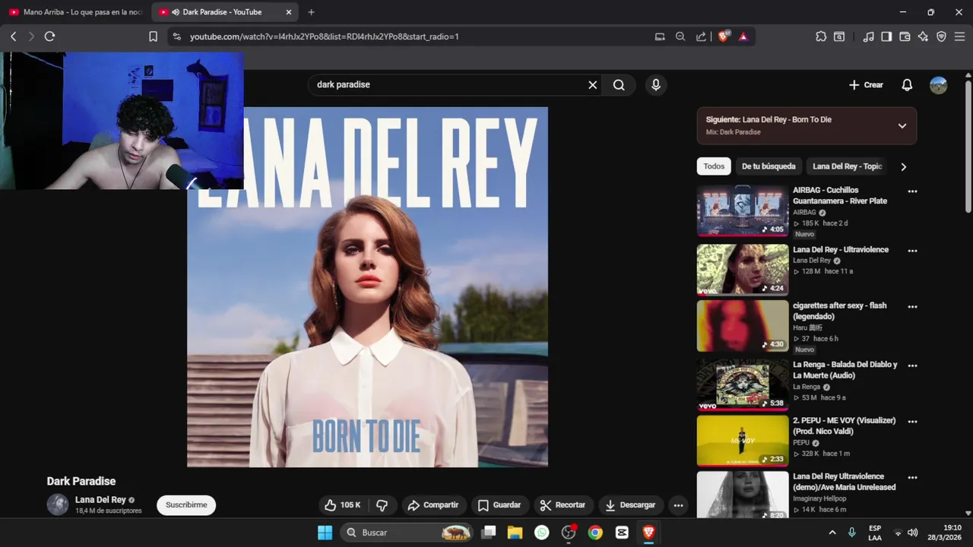Share this page via the address bar share icon
Screen dimensions: 973x547
(701, 36)
